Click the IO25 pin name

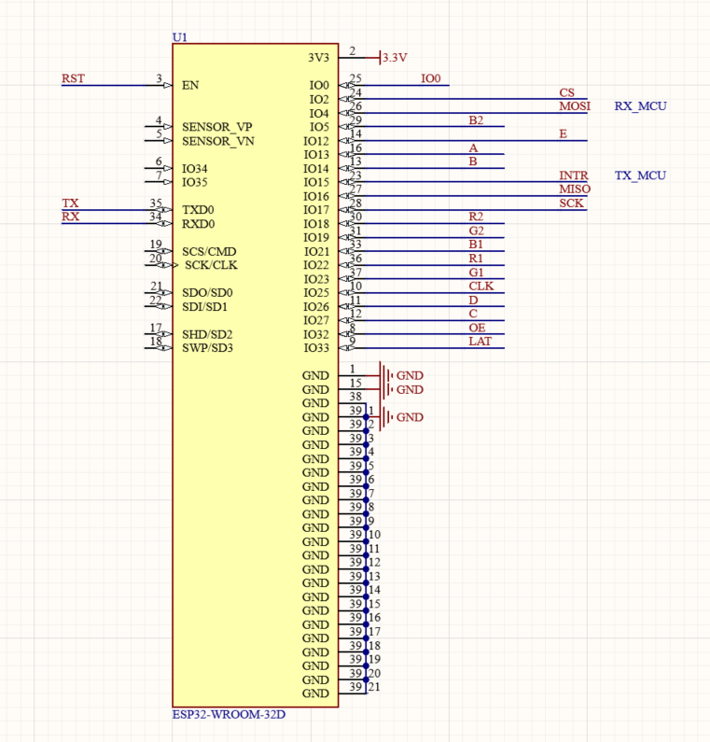click(316, 293)
